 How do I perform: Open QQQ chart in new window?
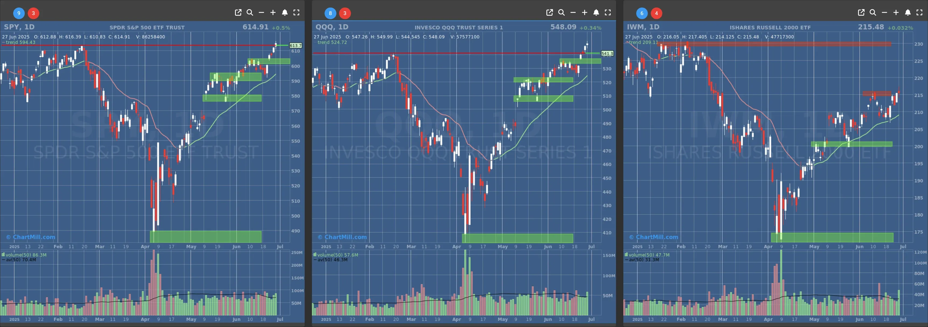pyautogui.click(x=550, y=13)
